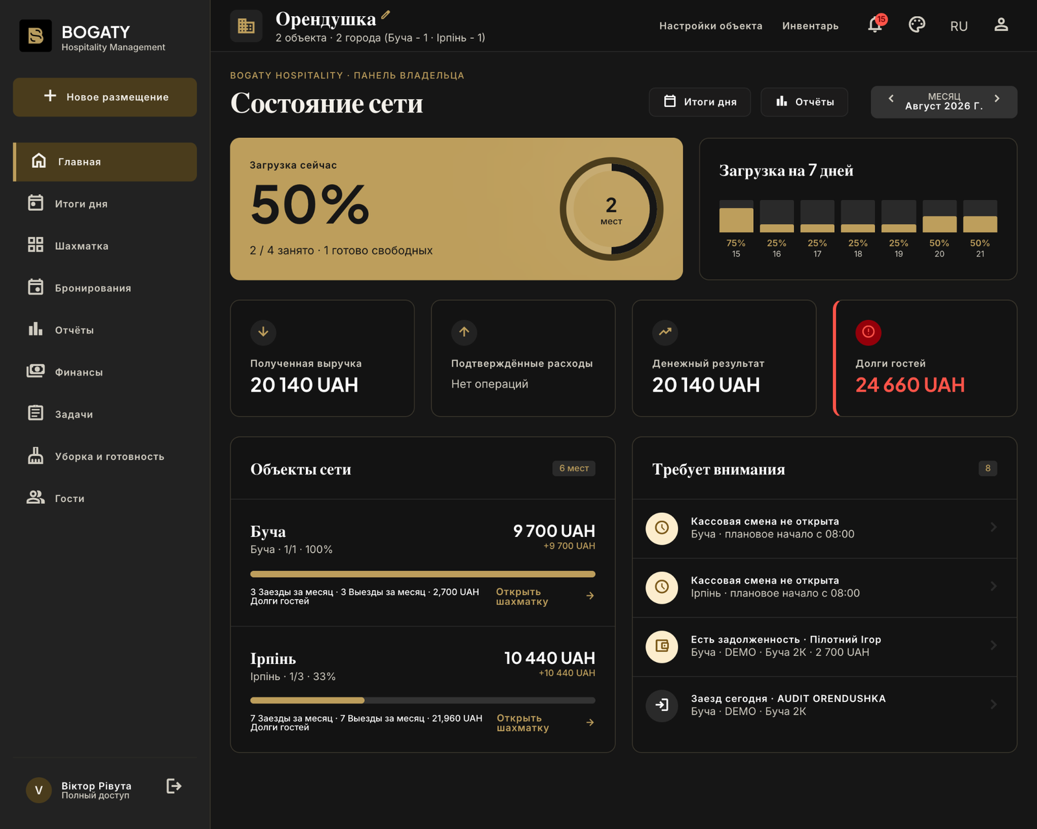This screenshot has width=1037, height=829.
Task: Go to next month
Action: click(997, 99)
